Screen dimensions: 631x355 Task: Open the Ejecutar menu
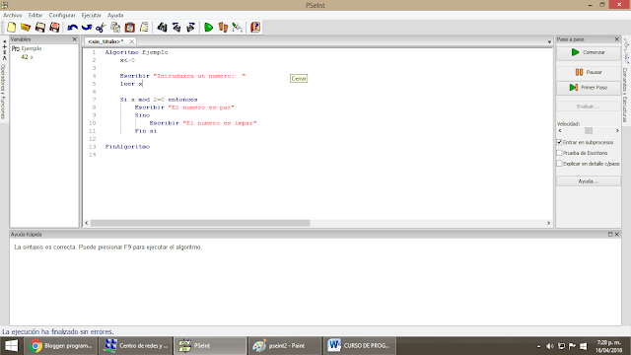click(x=92, y=15)
